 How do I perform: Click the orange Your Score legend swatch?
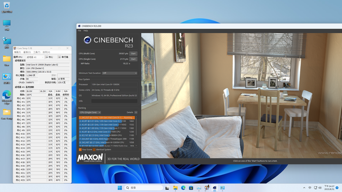pyautogui.click(x=80, y=149)
